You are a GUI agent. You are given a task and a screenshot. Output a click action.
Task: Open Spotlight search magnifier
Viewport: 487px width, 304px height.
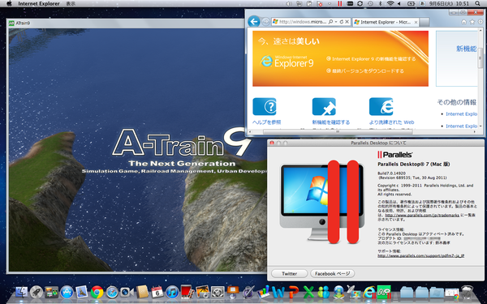coord(478,3)
